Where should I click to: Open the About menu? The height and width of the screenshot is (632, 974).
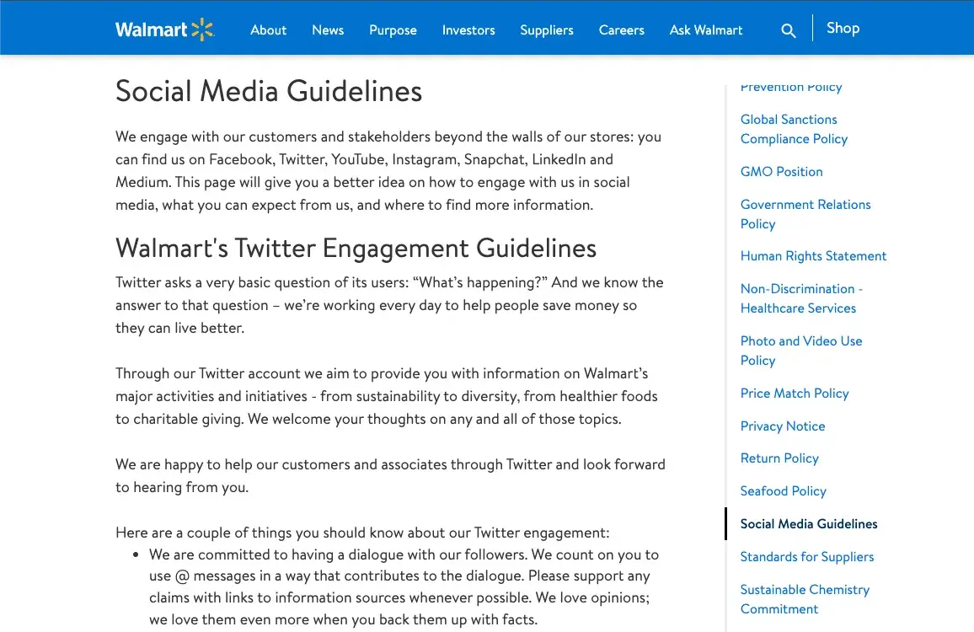click(x=268, y=29)
